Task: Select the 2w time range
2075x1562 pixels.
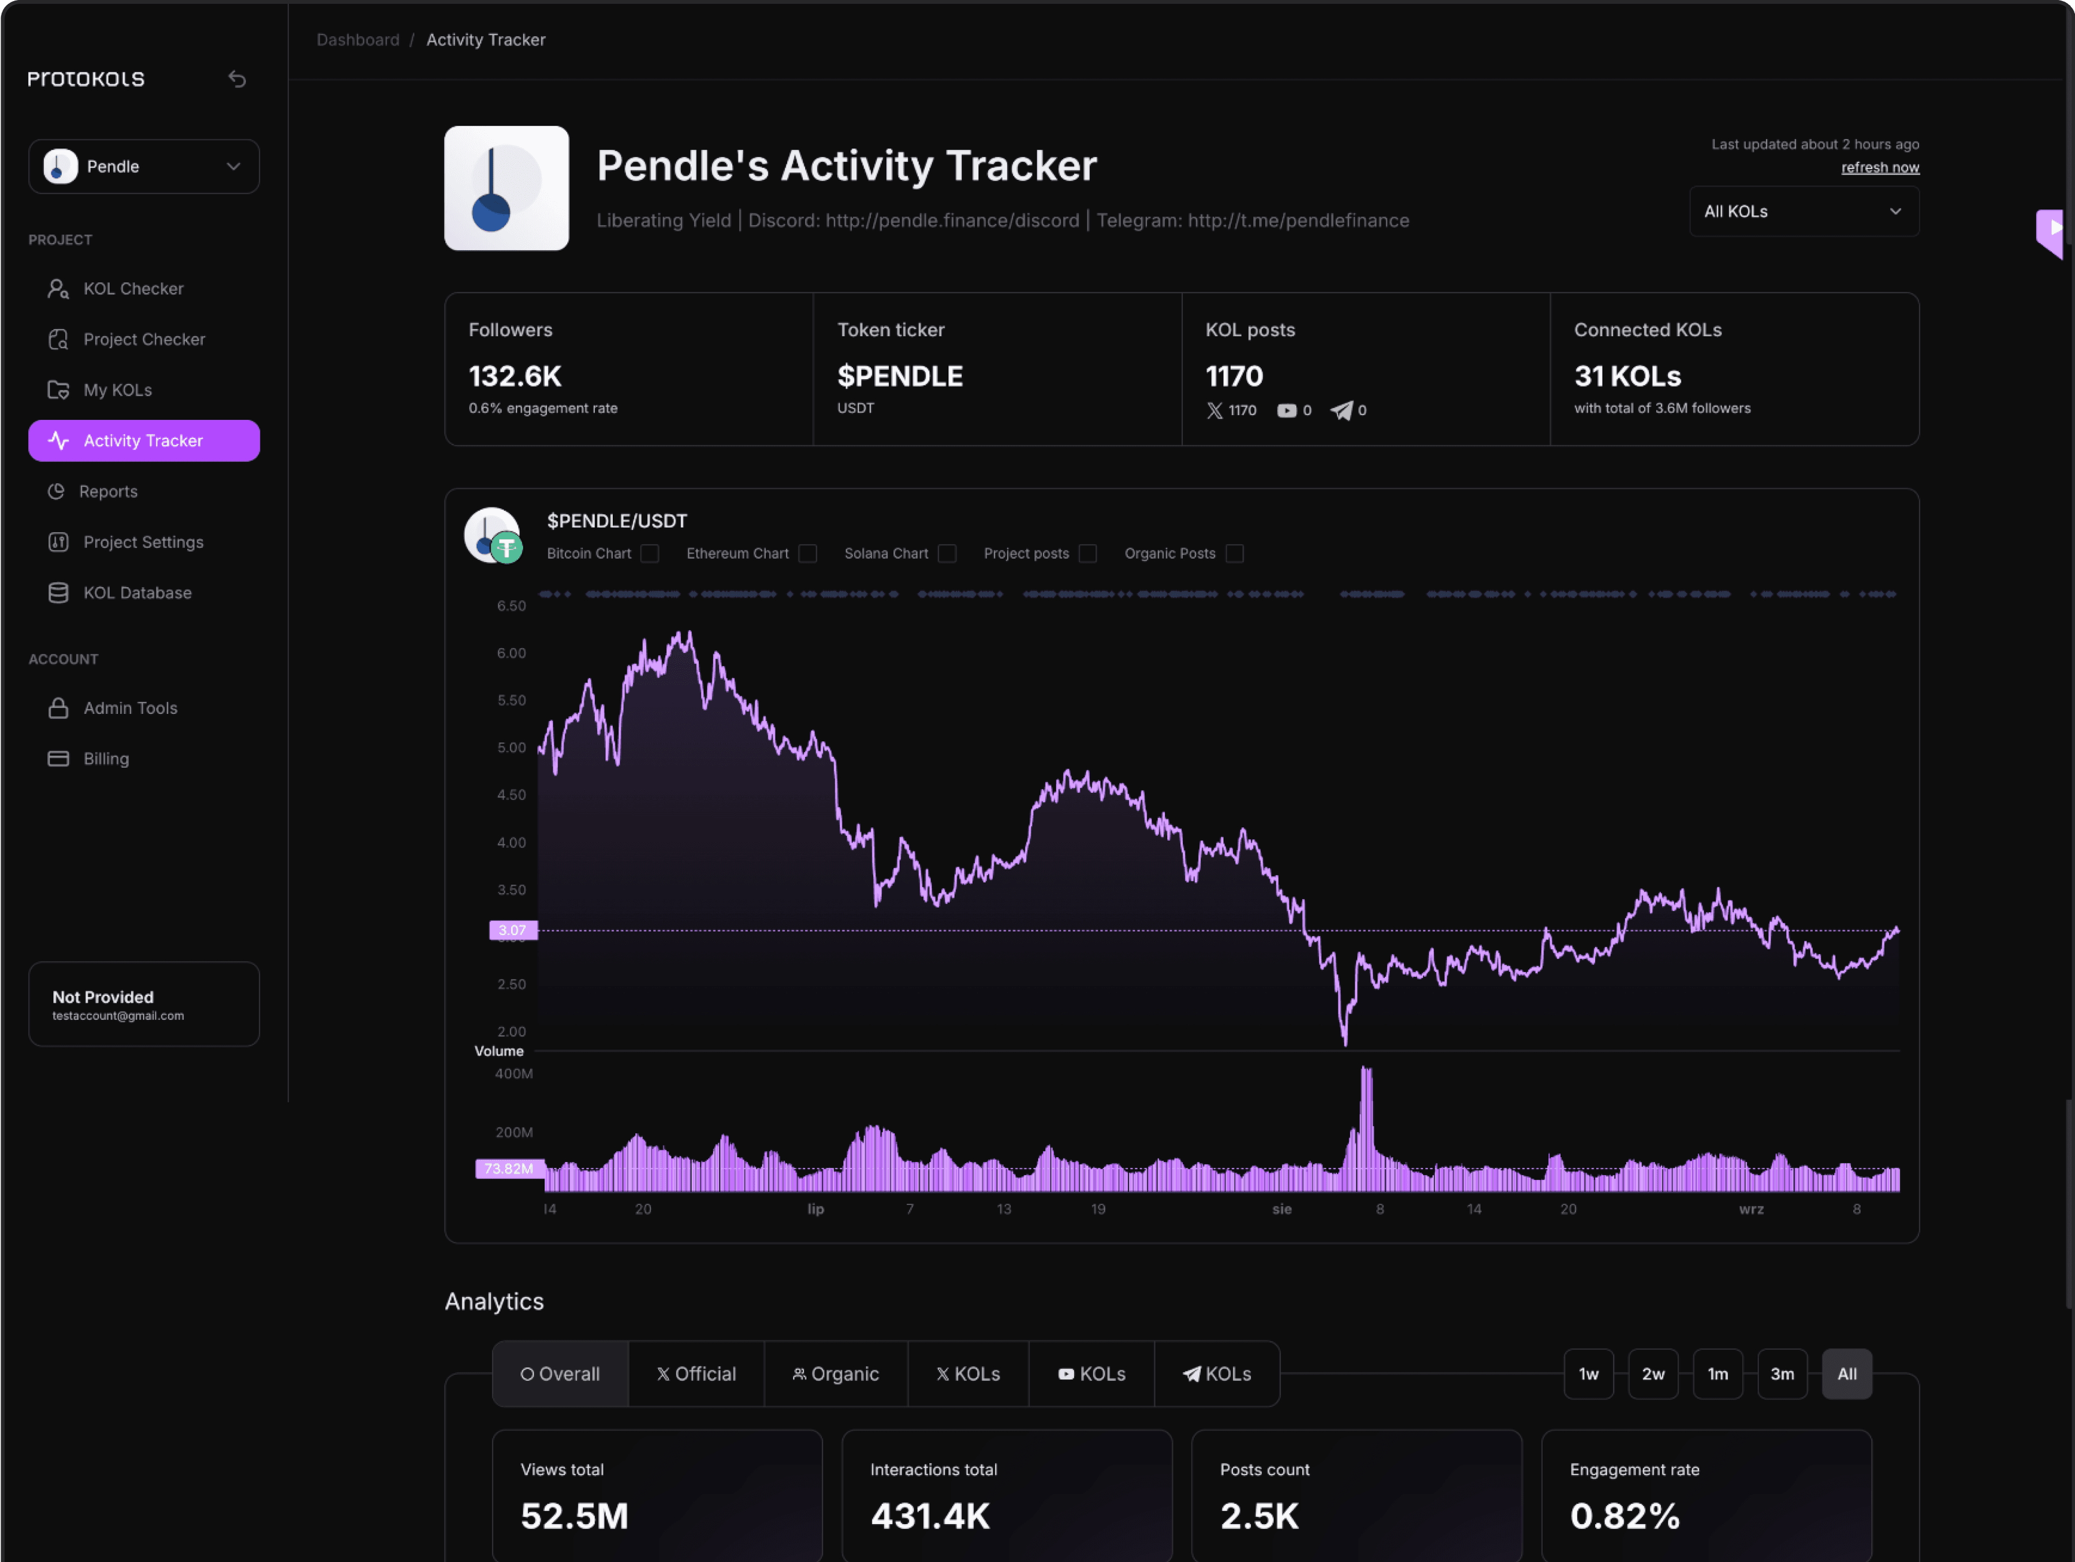Action: 1653,1375
